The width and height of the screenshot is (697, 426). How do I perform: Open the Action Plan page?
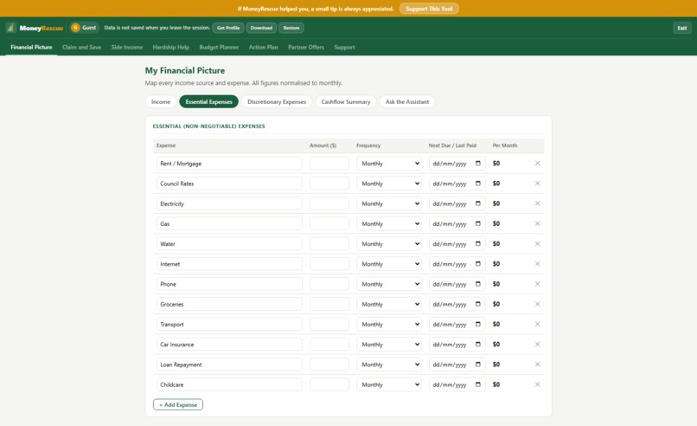click(263, 47)
